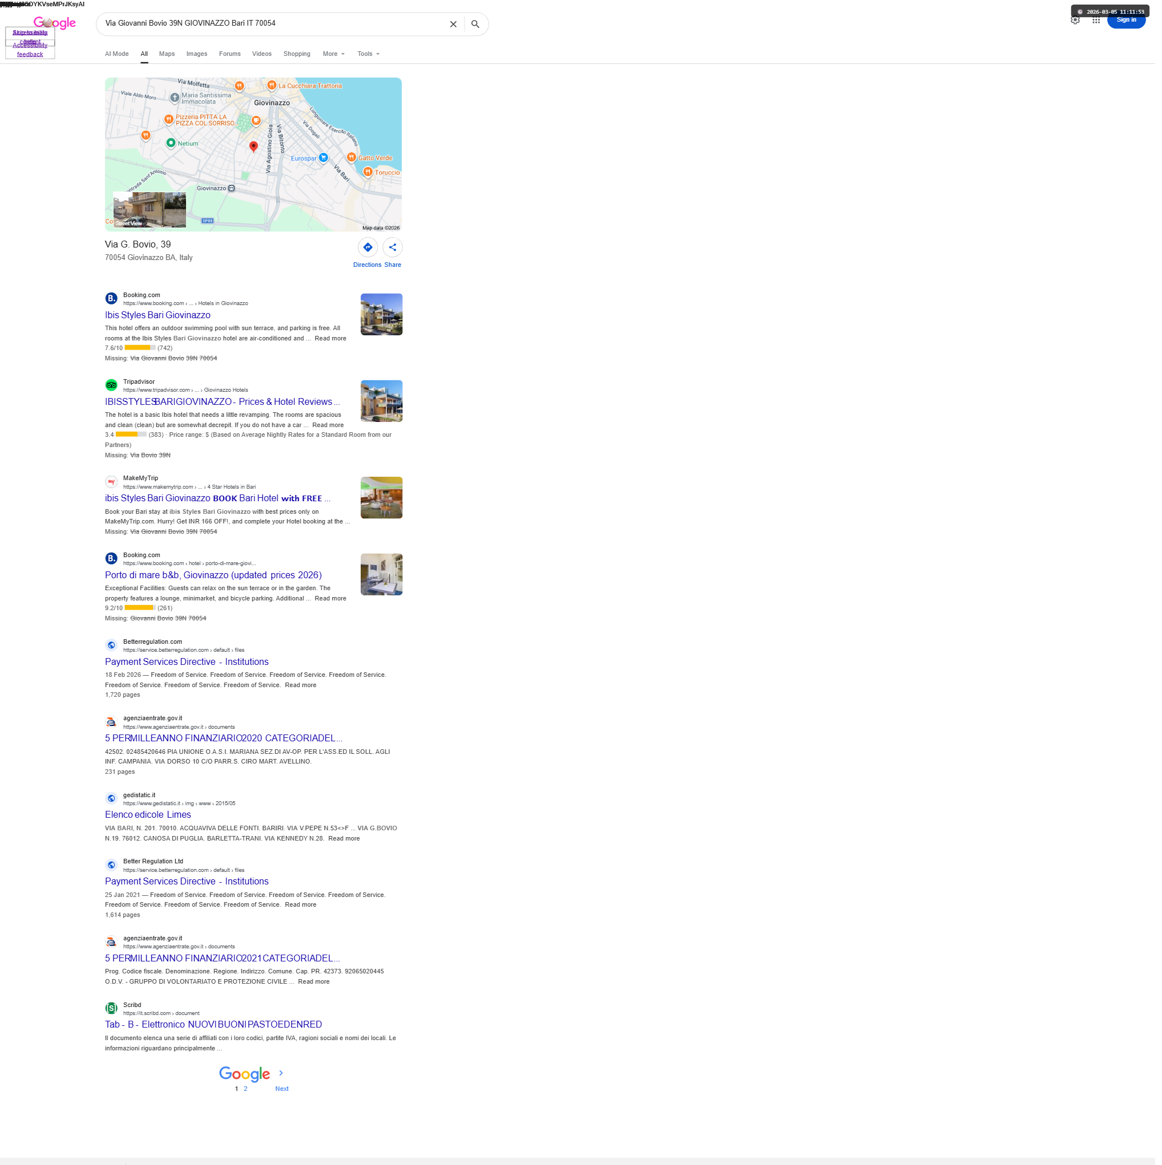Click the "1,720 pages" text

123,699
